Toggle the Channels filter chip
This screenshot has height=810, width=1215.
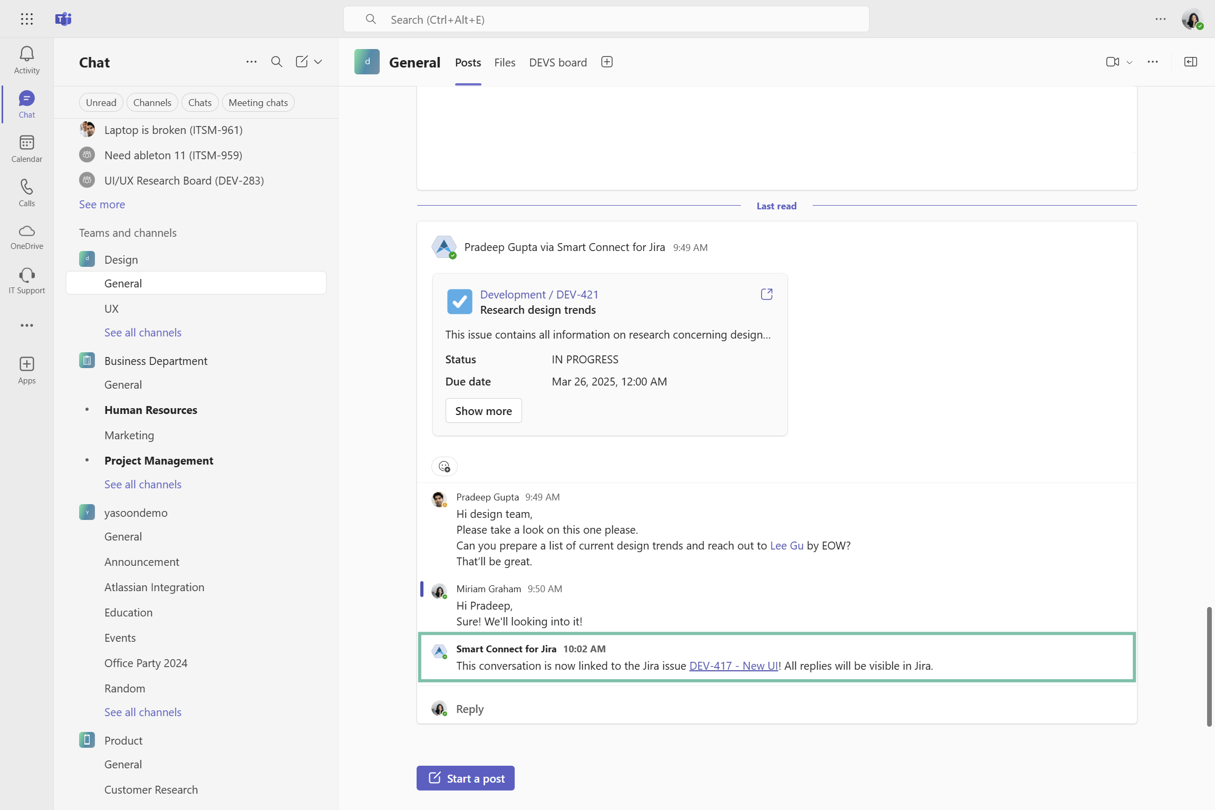click(152, 102)
